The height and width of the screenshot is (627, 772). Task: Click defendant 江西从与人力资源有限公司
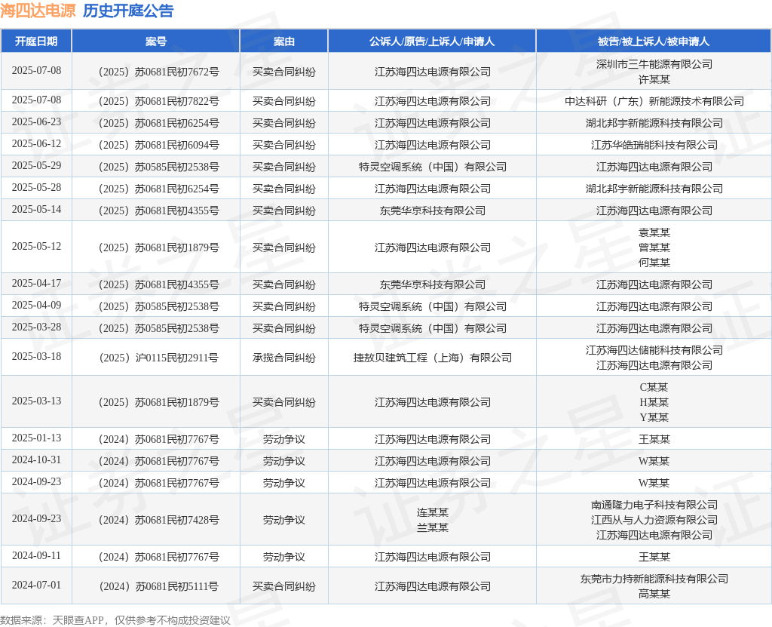[x=654, y=520]
